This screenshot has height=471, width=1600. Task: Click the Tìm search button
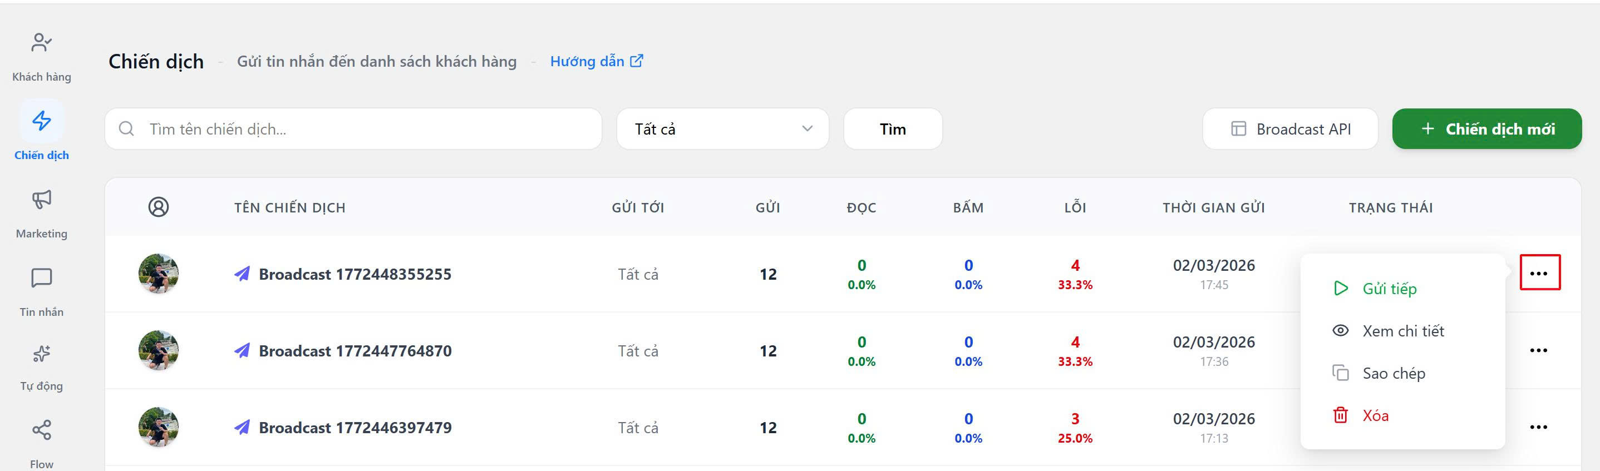tap(893, 129)
